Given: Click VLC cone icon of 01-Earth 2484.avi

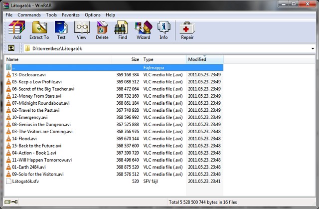Looking at the screenshot, I should tap(8, 167).
